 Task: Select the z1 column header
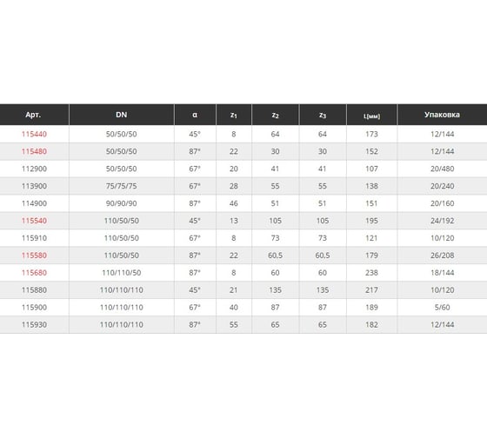(x=234, y=115)
